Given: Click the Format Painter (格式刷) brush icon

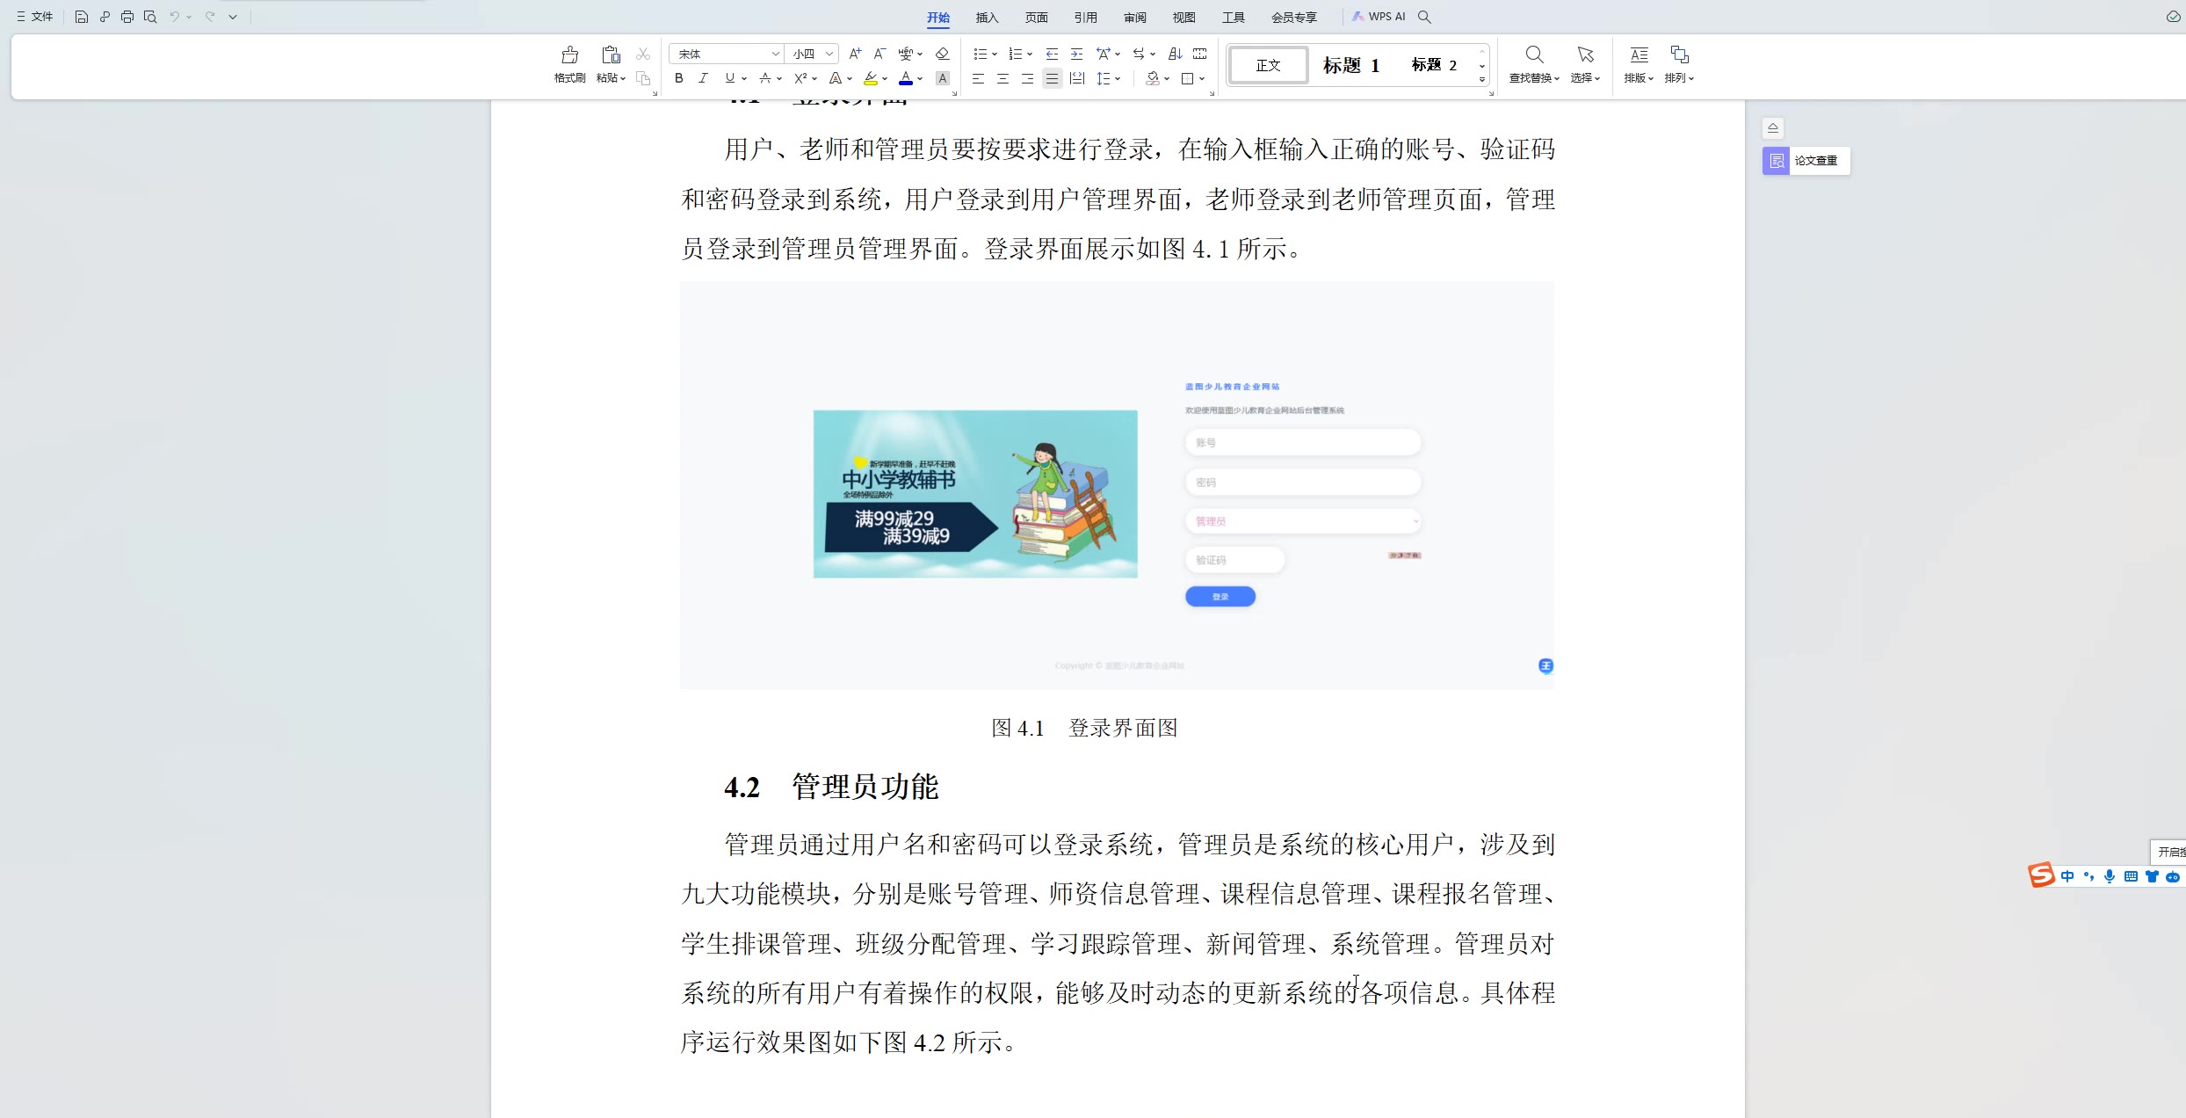Looking at the screenshot, I should click(569, 55).
